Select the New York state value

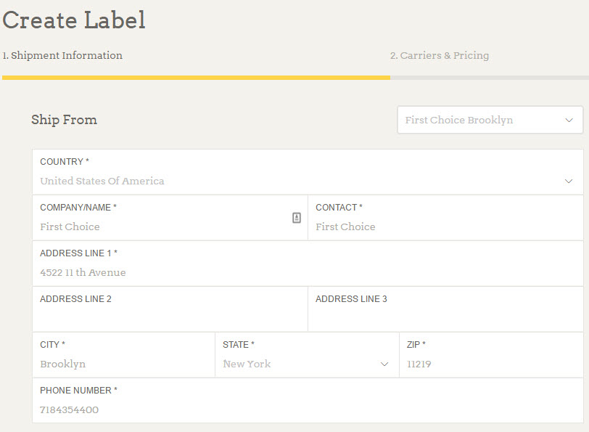click(247, 364)
